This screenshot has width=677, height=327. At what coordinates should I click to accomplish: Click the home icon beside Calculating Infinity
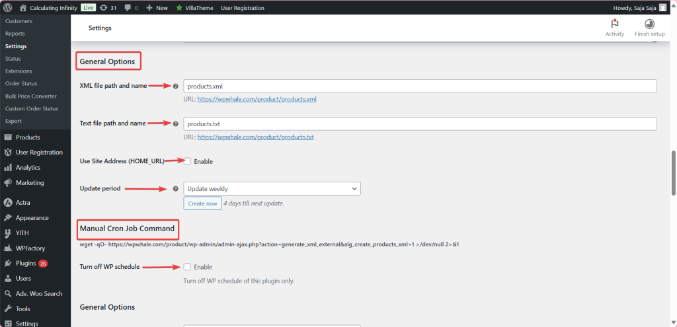[x=23, y=8]
